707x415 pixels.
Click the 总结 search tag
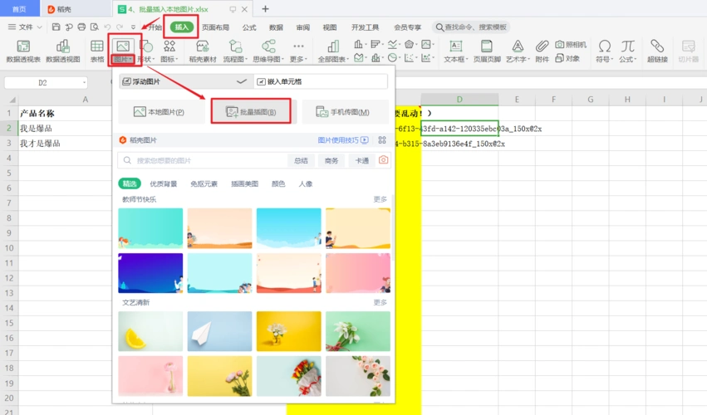pos(301,160)
